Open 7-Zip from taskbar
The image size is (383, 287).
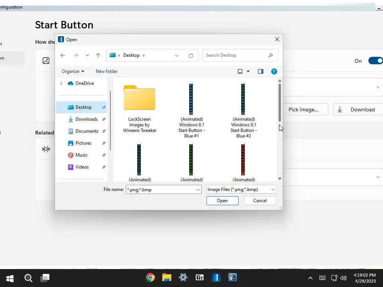point(200,278)
